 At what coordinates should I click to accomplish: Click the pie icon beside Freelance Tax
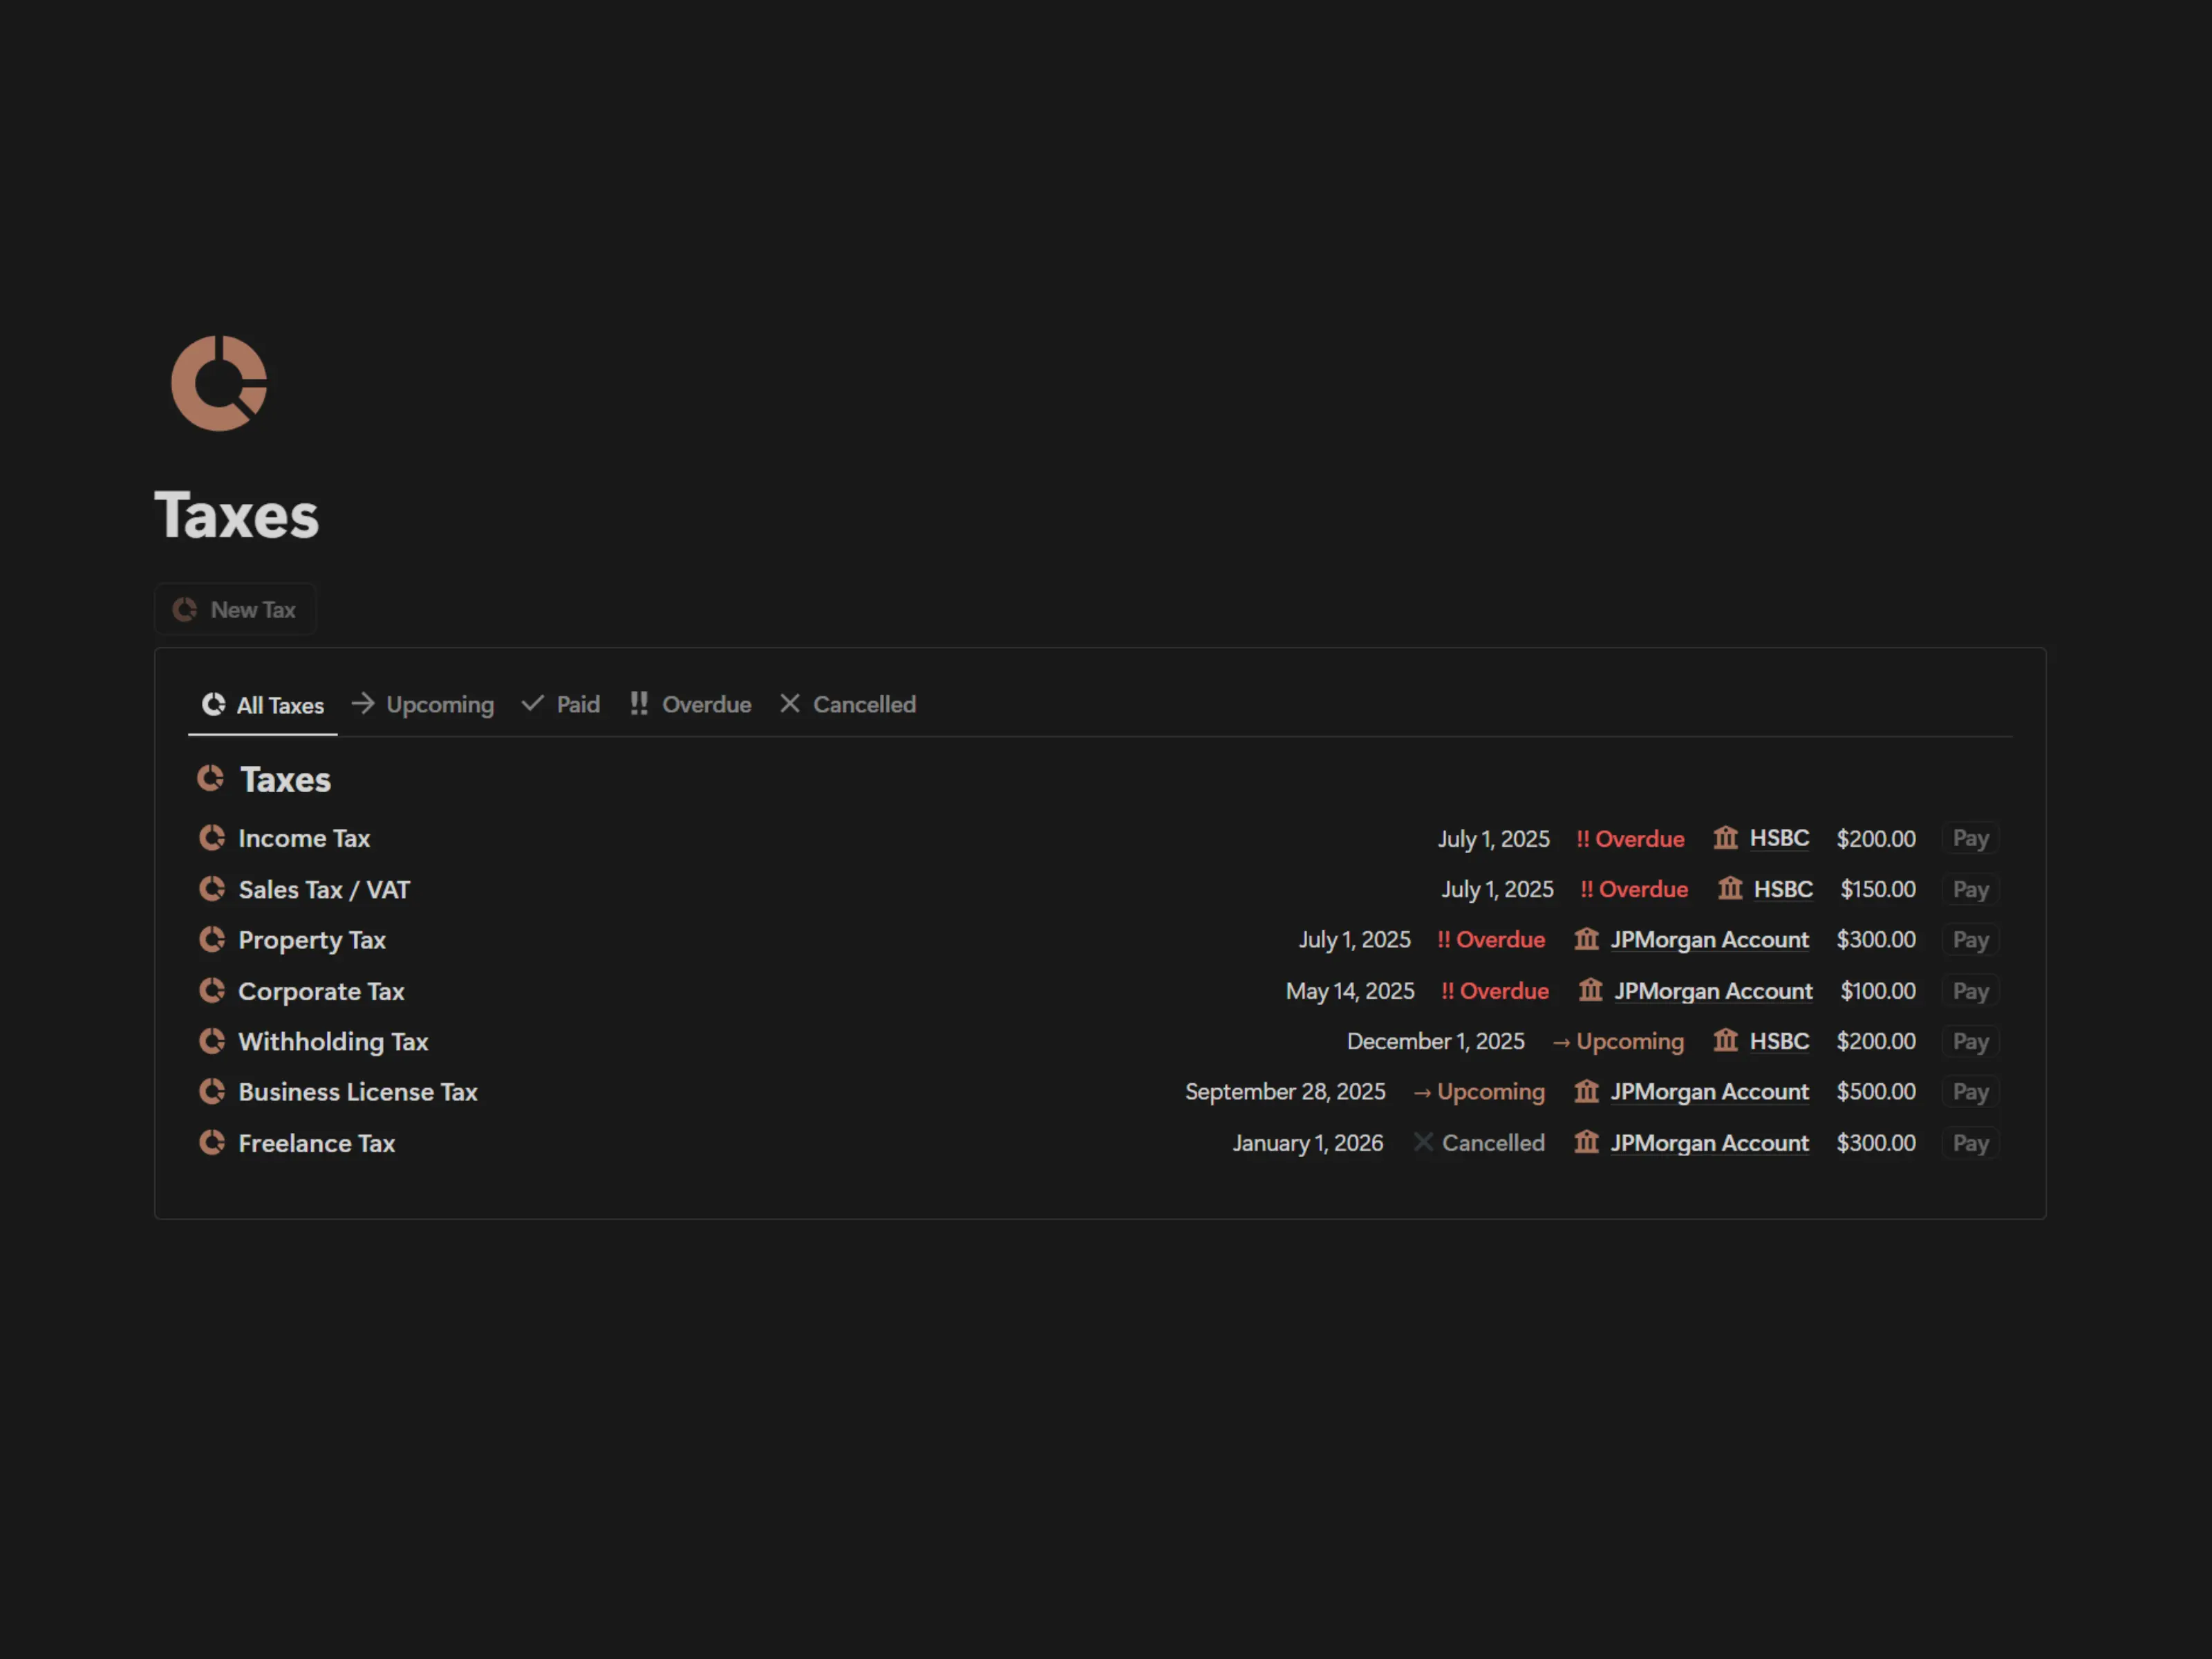[212, 1142]
